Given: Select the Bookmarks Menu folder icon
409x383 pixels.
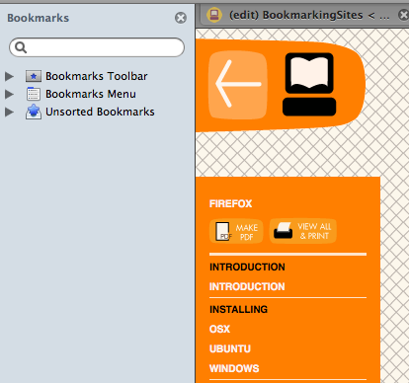Looking at the screenshot, I should pos(34,94).
